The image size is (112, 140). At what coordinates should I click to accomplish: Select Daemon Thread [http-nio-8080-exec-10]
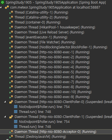(53, 92)
